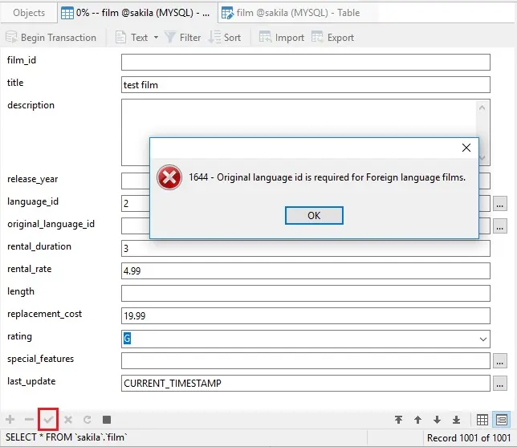
Task: Click the film_id input field
Action: pyautogui.click(x=306, y=63)
